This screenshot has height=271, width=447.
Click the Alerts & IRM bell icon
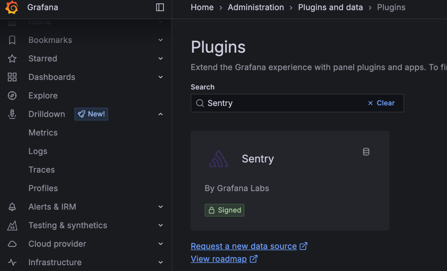[12, 207]
